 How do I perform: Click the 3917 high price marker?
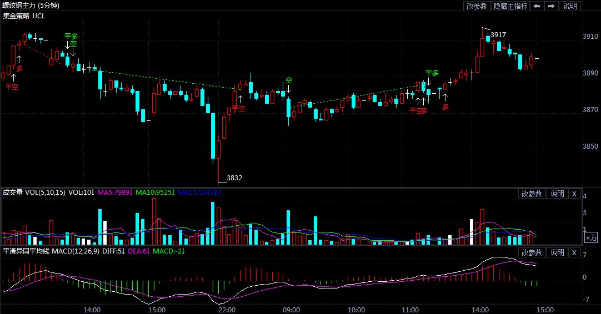498,35
